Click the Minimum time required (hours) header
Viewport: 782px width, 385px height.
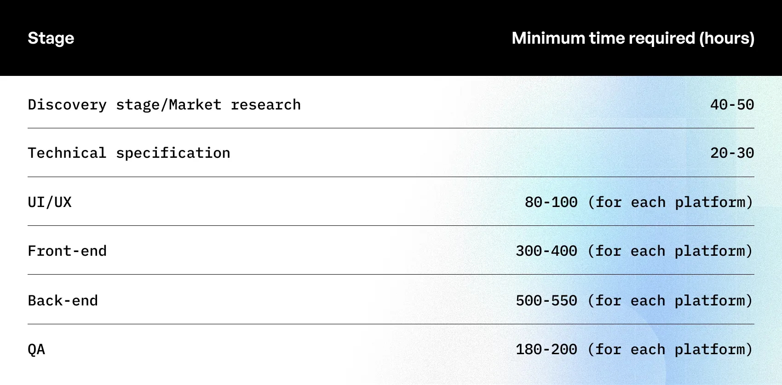[633, 38]
